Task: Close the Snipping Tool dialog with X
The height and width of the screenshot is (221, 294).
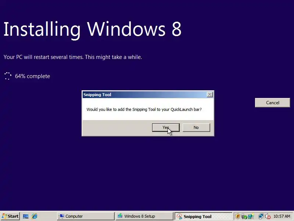Action: [x=209, y=95]
